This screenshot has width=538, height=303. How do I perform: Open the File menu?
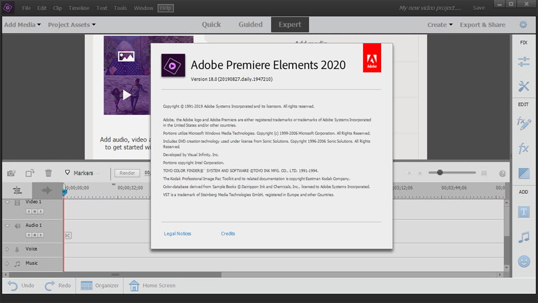tap(26, 8)
